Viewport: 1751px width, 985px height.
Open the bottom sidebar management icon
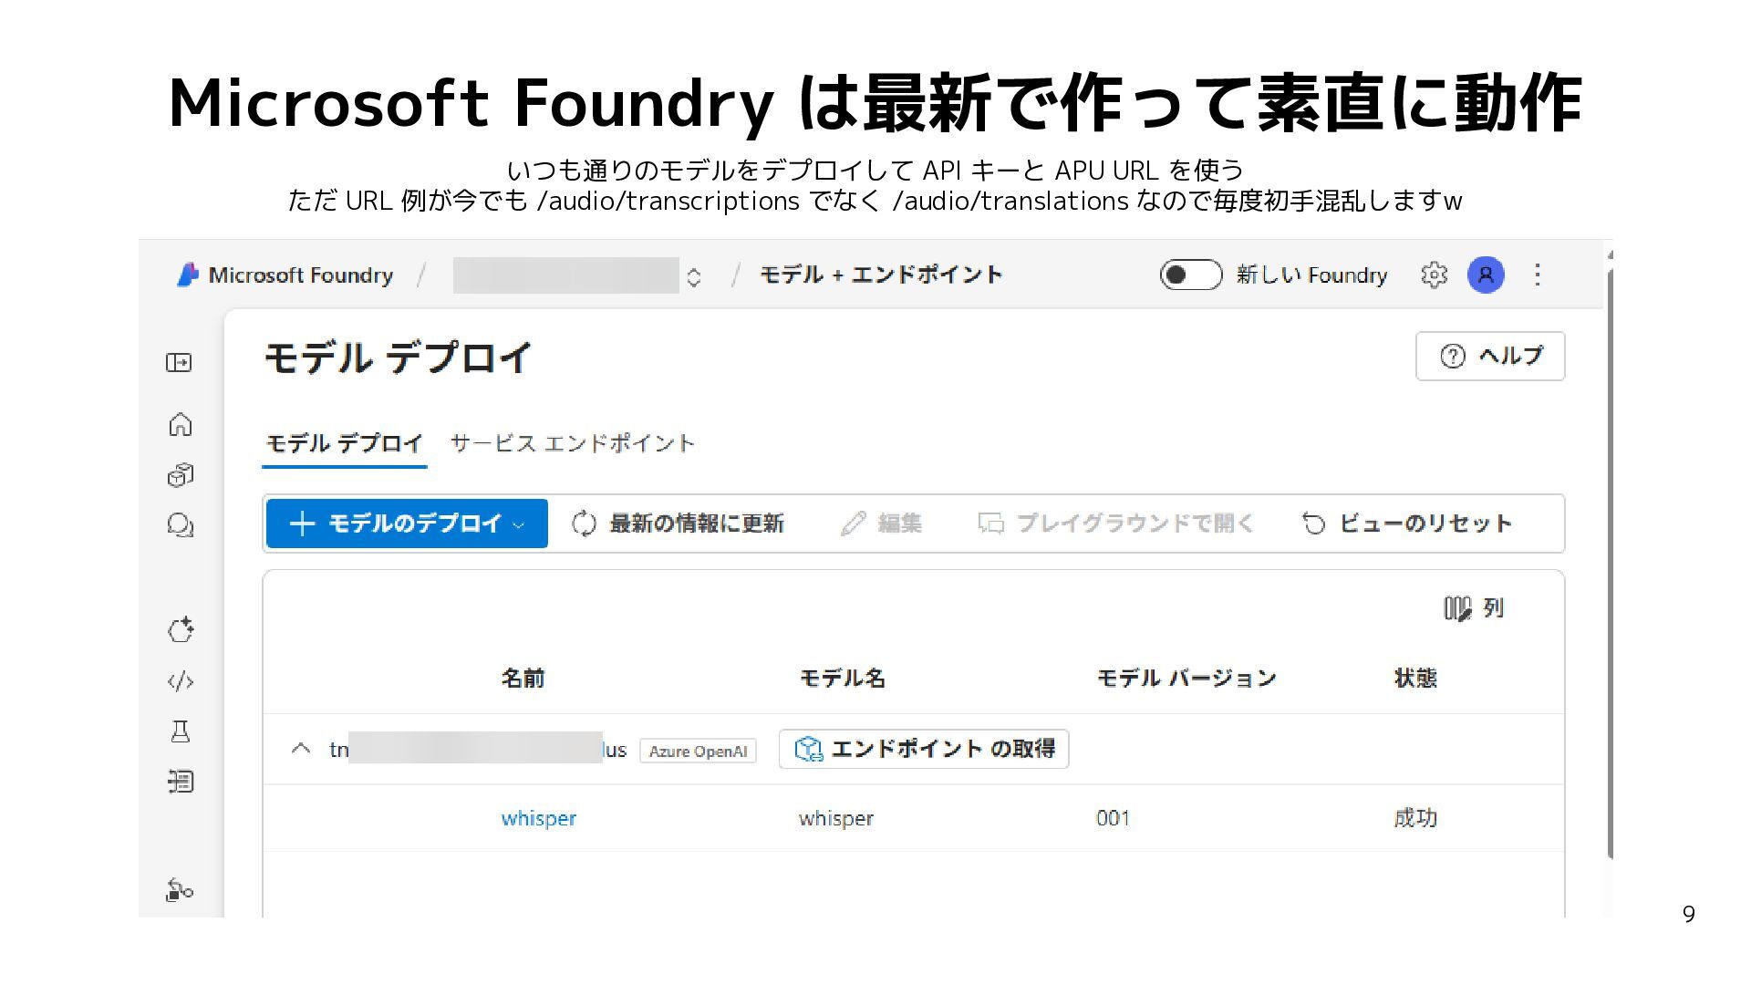point(180,889)
